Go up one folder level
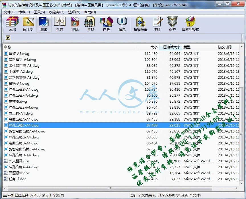 coord(8,38)
